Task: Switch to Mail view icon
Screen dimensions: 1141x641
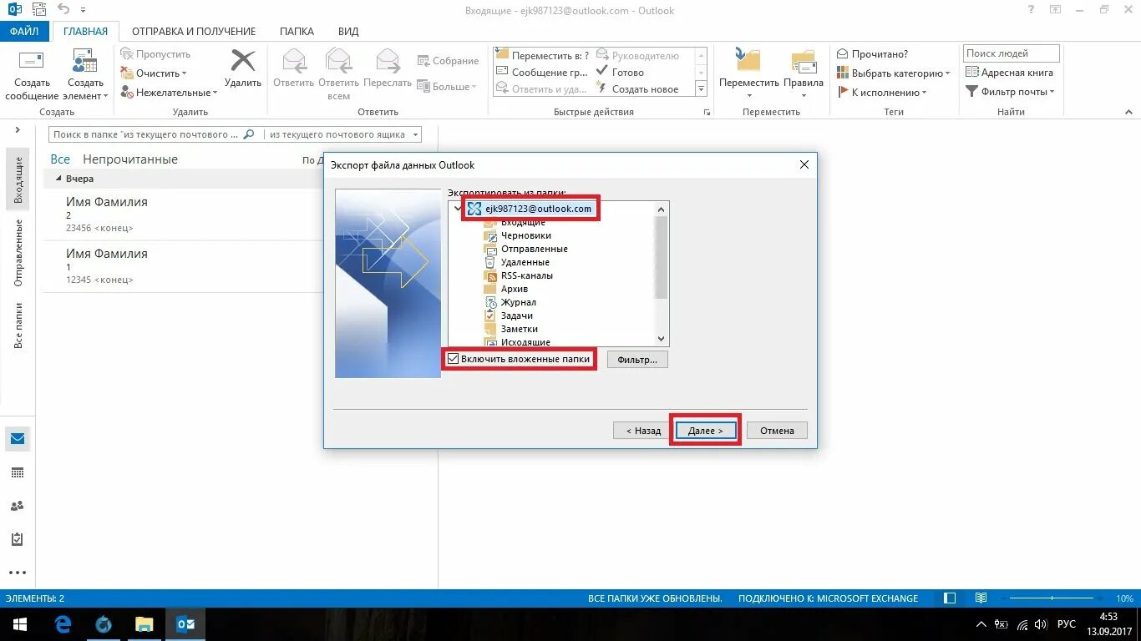Action: [18, 439]
